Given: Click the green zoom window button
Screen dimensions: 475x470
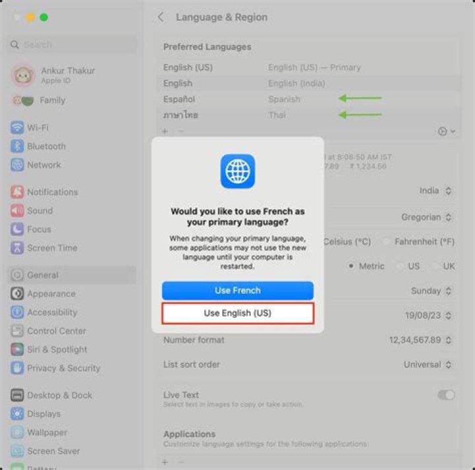Looking at the screenshot, I should [x=44, y=17].
